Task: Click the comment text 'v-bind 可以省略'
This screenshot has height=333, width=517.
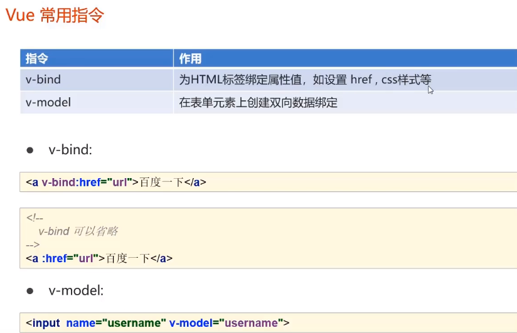Action: 78,231
